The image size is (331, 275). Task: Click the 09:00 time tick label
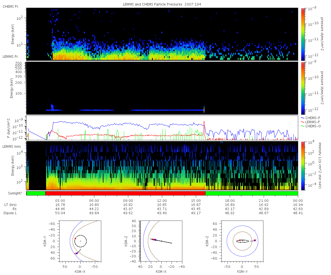click(x=128, y=200)
